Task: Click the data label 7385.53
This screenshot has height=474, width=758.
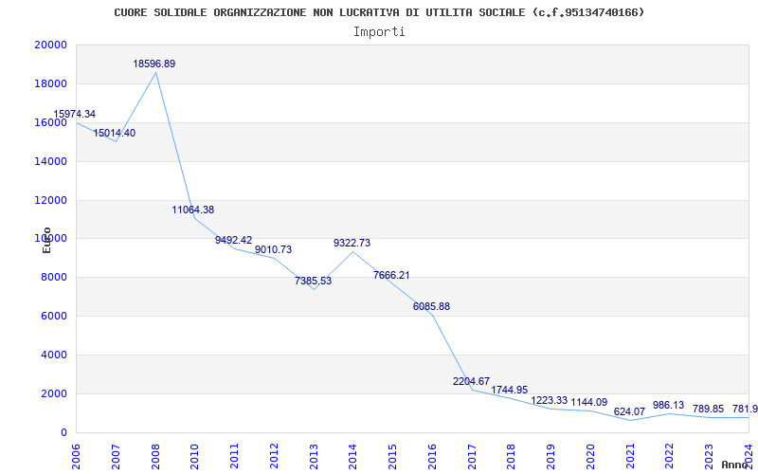Action: click(x=314, y=281)
